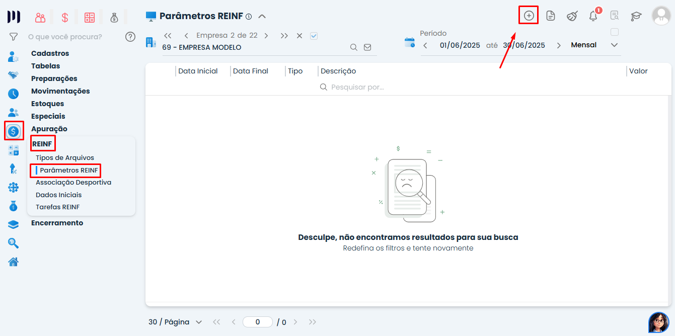This screenshot has height=336, width=675.
Task: Open the notifications bell icon
Action: click(593, 16)
